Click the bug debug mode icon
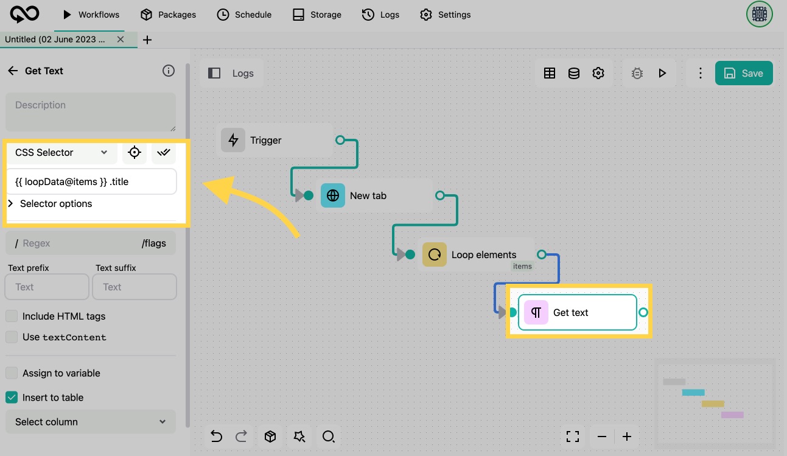The width and height of the screenshot is (787, 456). (637, 73)
